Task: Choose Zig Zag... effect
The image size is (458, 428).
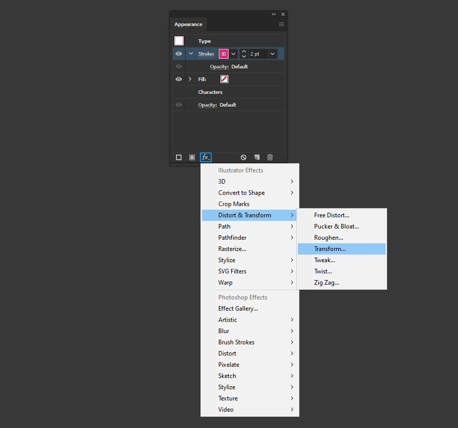Action: [x=342, y=283]
